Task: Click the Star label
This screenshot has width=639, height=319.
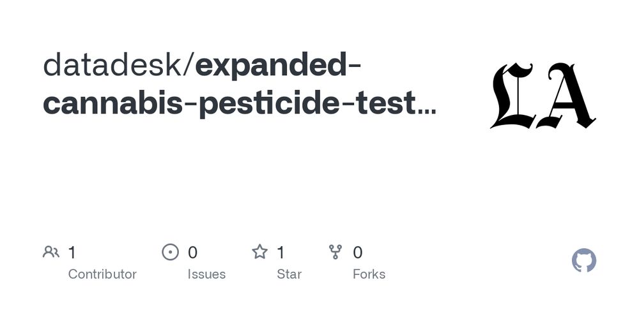Action: [289, 274]
